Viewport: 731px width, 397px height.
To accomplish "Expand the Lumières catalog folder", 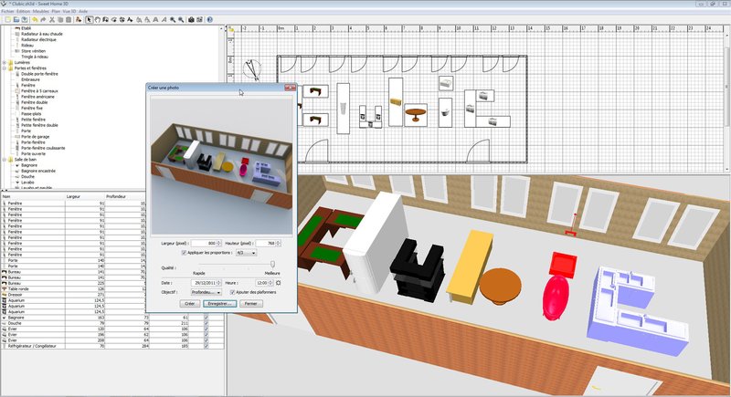I will [5, 62].
